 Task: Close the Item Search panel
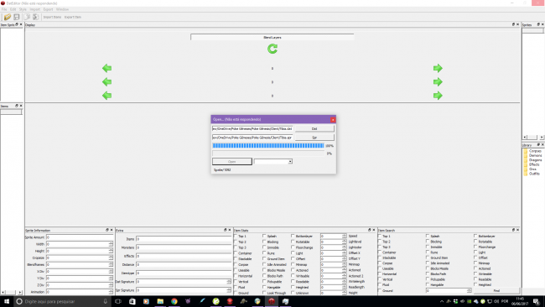tap(517, 230)
